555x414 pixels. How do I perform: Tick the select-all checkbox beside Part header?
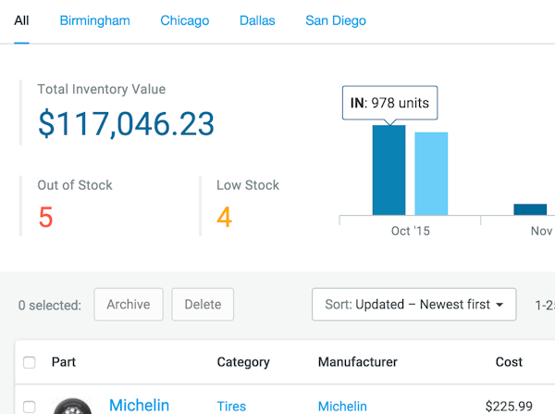pyautogui.click(x=30, y=362)
